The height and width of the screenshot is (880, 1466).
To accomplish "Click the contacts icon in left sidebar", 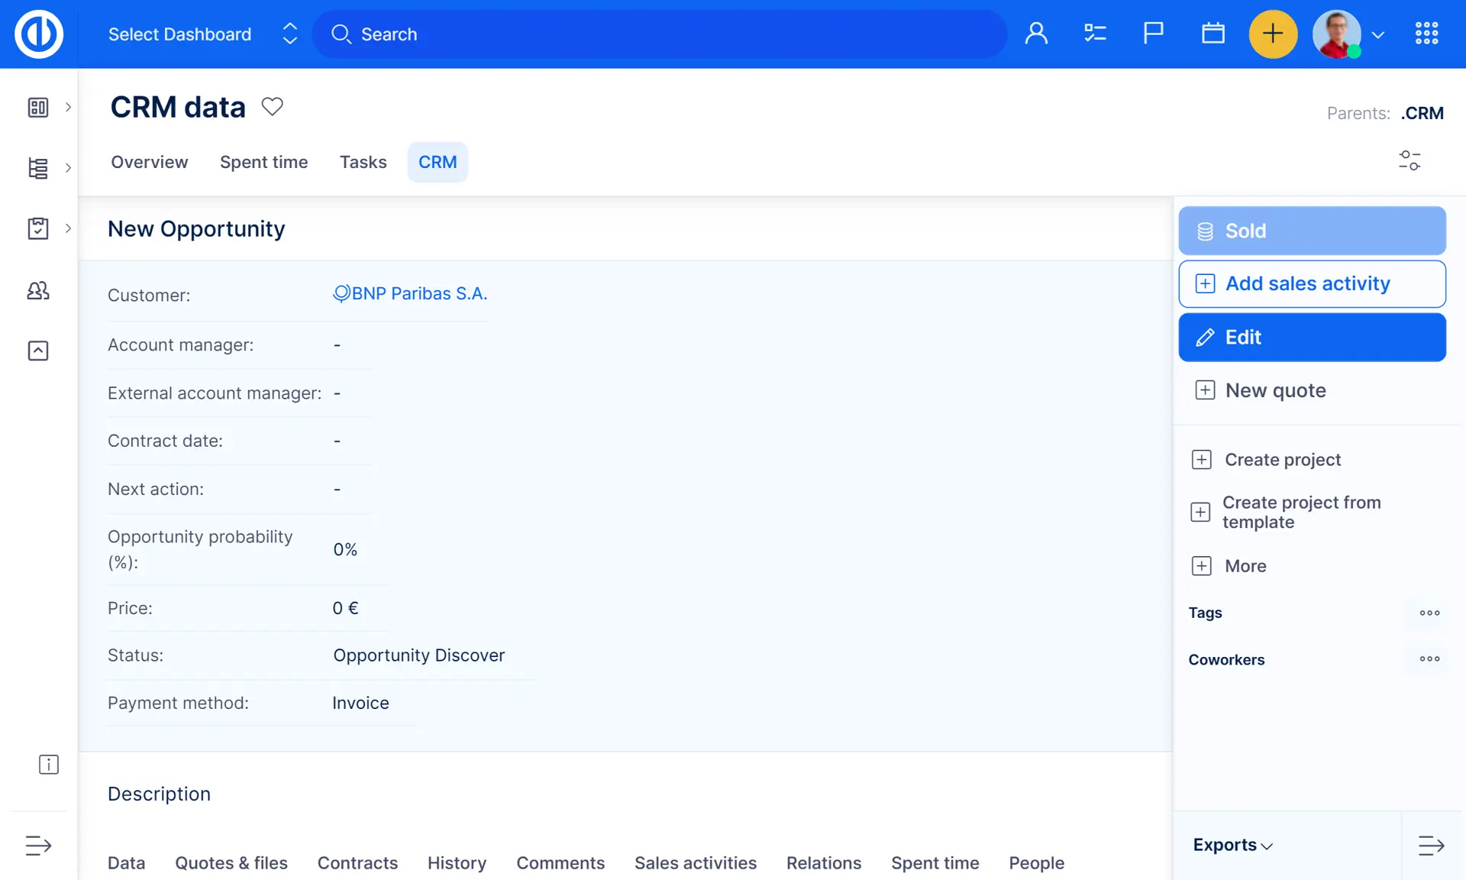I will (x=38, y=290).
